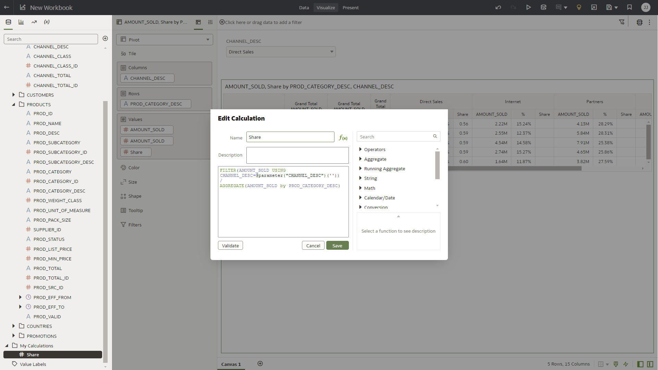Click the Validate button
Screen dimensions: 658x370
[x=230, y=246]
